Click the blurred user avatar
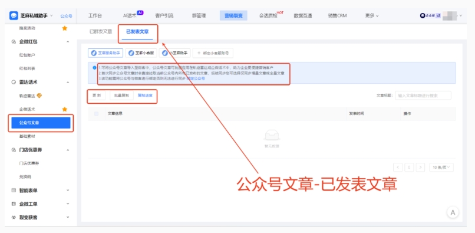The height and width of the screenshot is (233, 475). (x=450, y=16)
